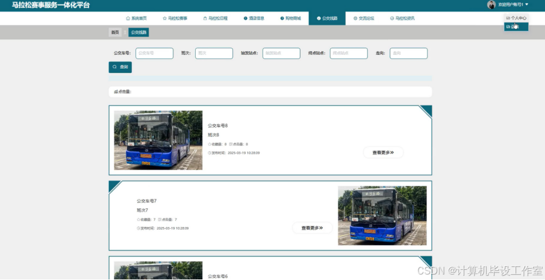Open the bus photo for 公交车号7
The height and width of the screenshot is (280, 545).
pos(382,216)
